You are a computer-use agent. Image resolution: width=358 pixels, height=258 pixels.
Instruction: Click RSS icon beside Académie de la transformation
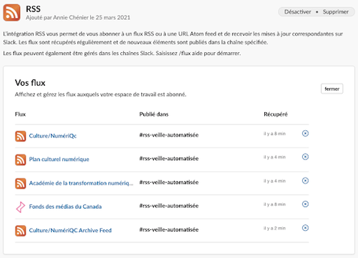point(21,184)
